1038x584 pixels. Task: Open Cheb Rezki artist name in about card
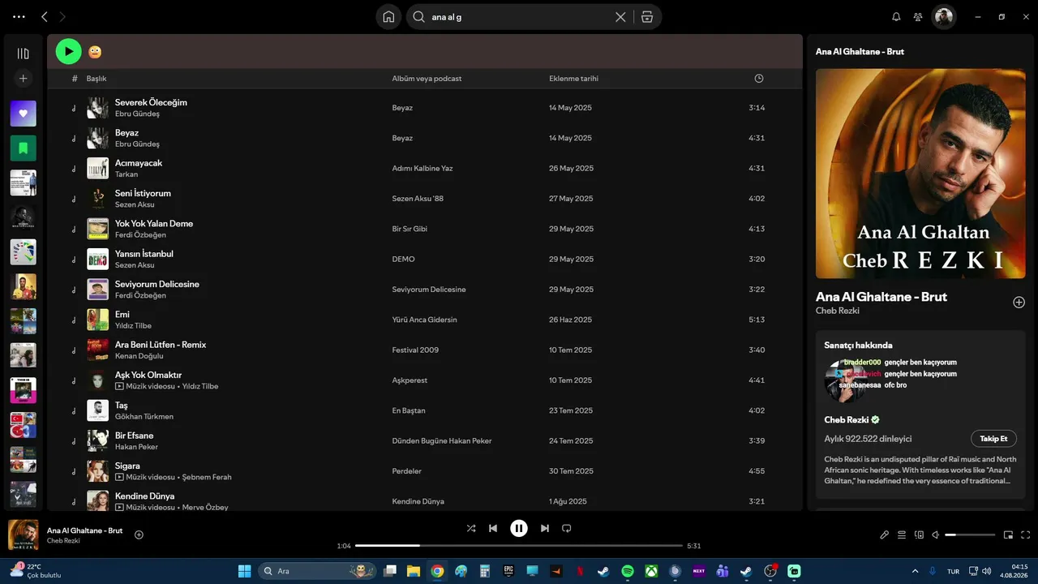846,419
